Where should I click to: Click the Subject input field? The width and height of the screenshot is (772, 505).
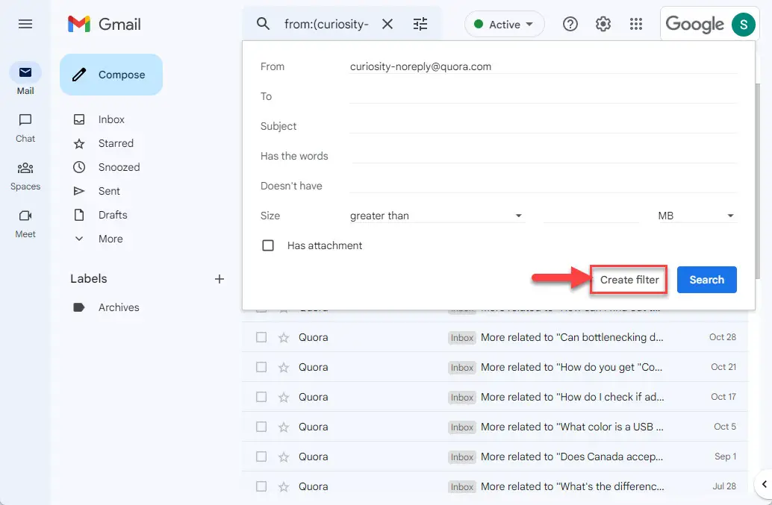(543, 126)
